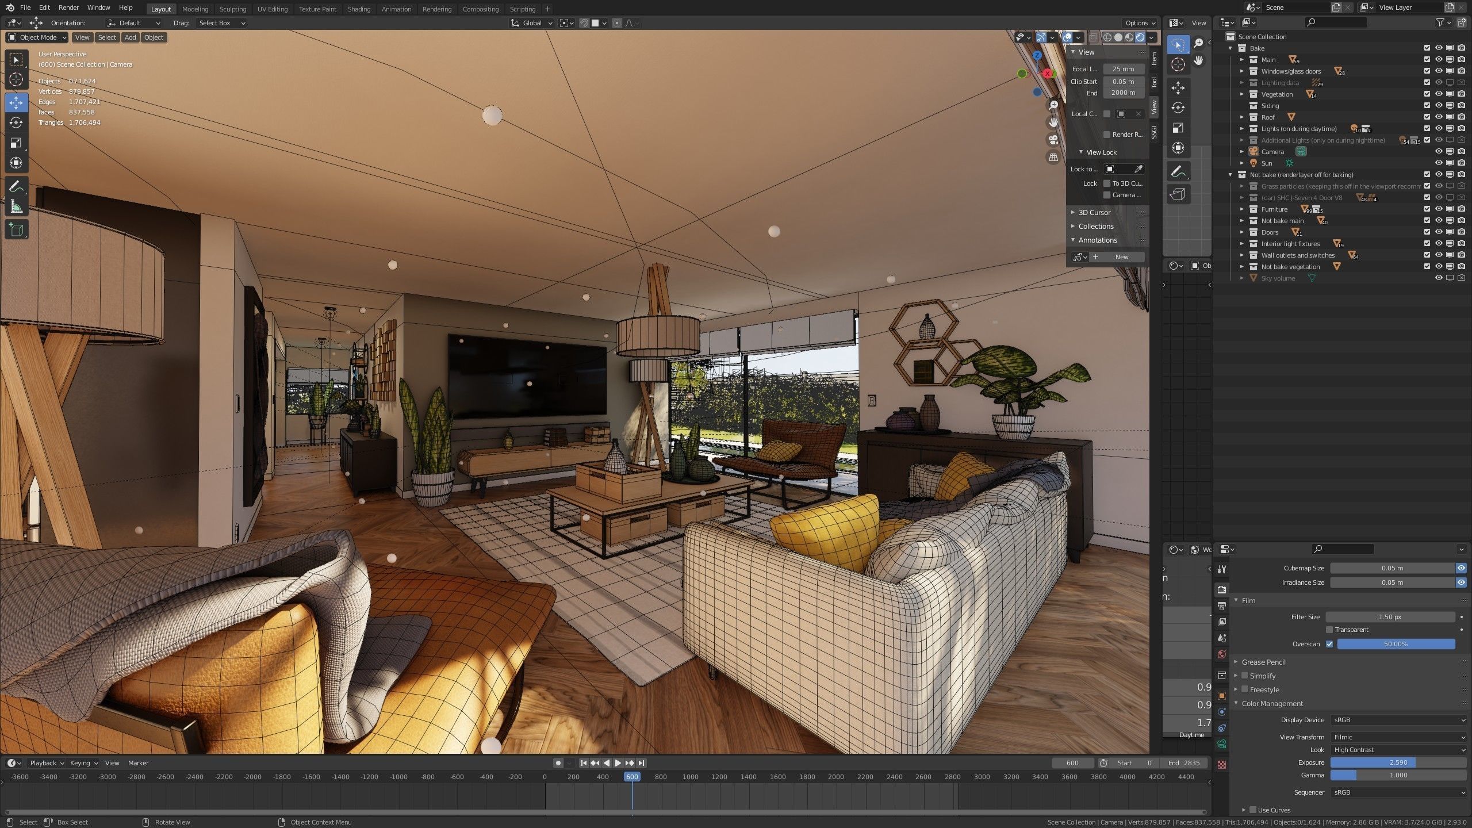This screenshot has height=828, width=1472.
Task: Activate the Transform tool in left toolbar
Action: (16, 163)
